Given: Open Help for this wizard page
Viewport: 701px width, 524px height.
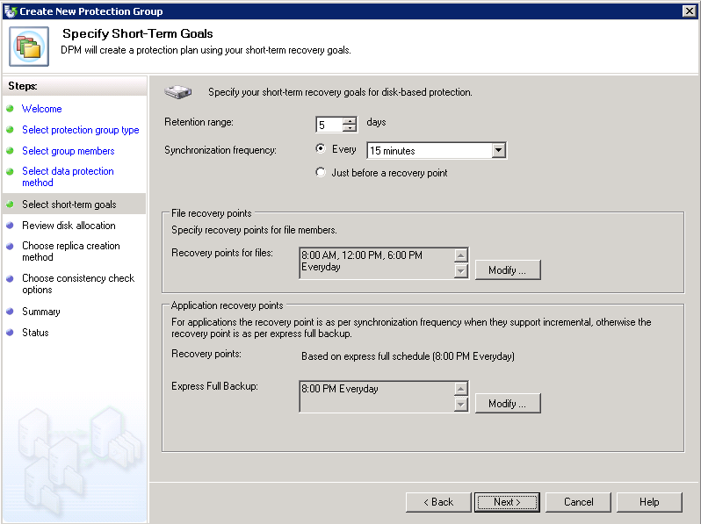Looking at the screenshot, I should coord(649,502).
